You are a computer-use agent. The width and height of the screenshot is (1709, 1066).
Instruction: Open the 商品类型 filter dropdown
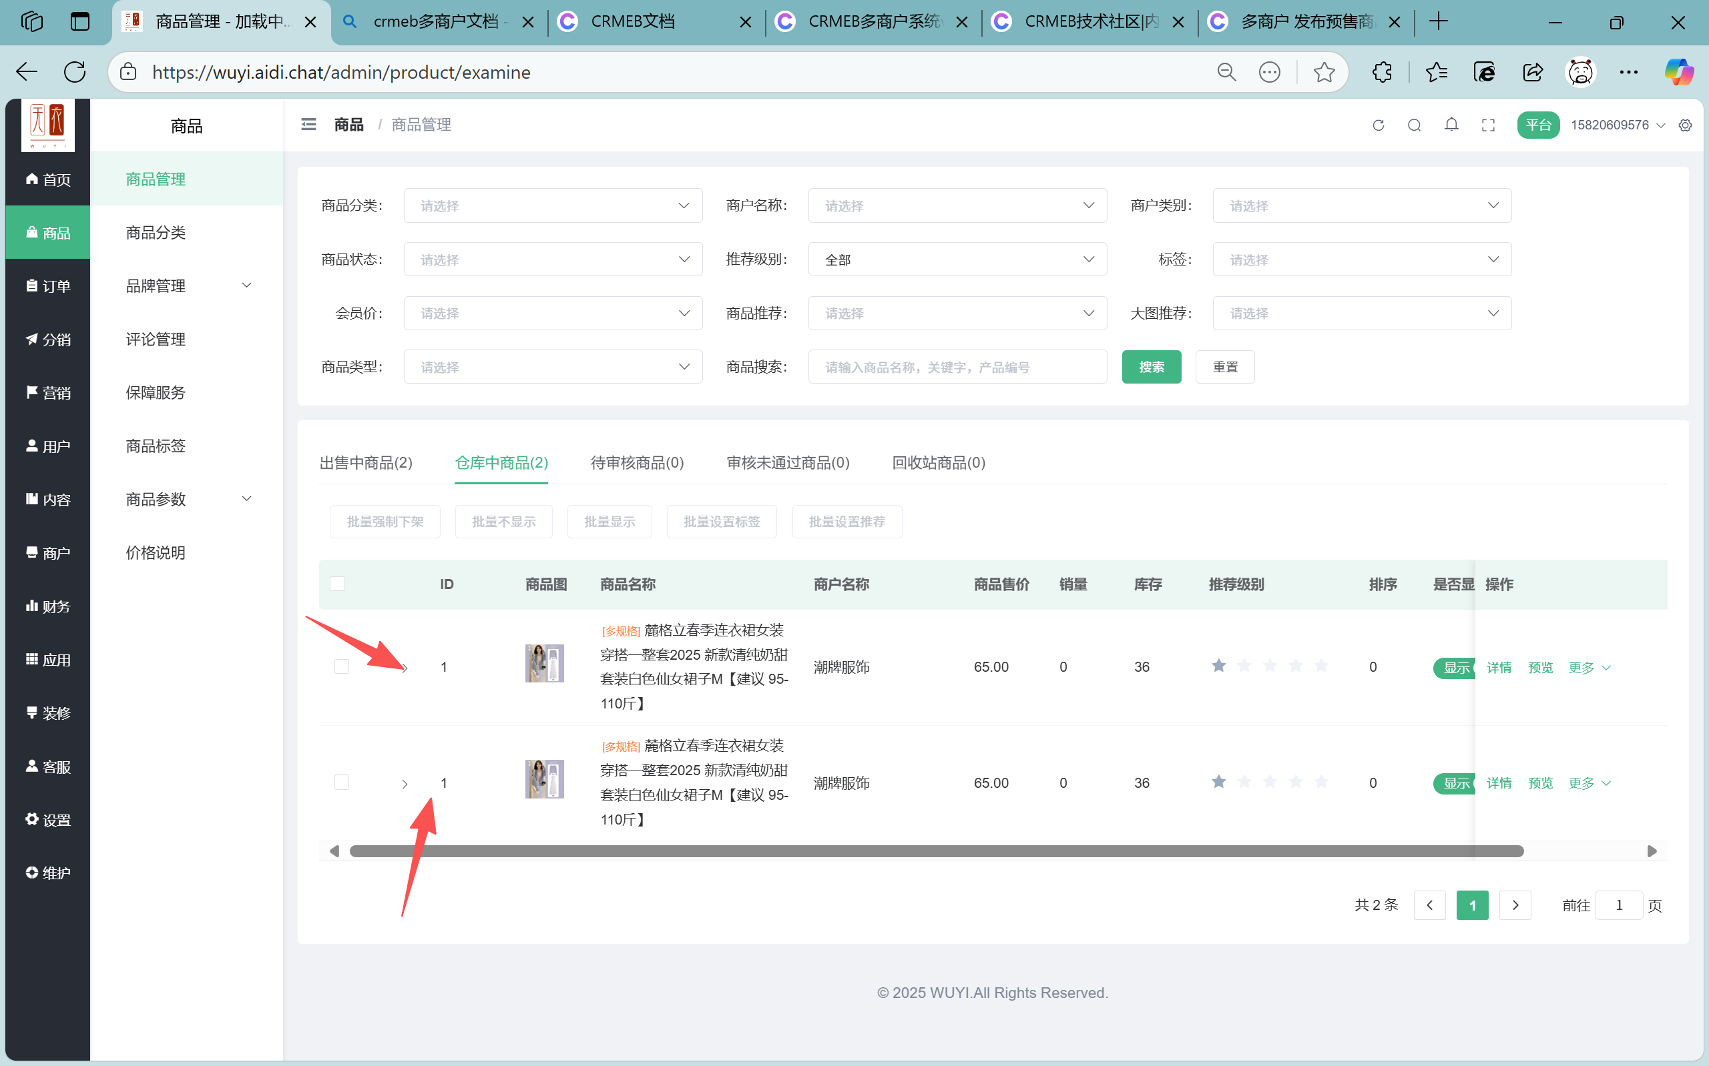pyautogui.click(x=553, y=367)
